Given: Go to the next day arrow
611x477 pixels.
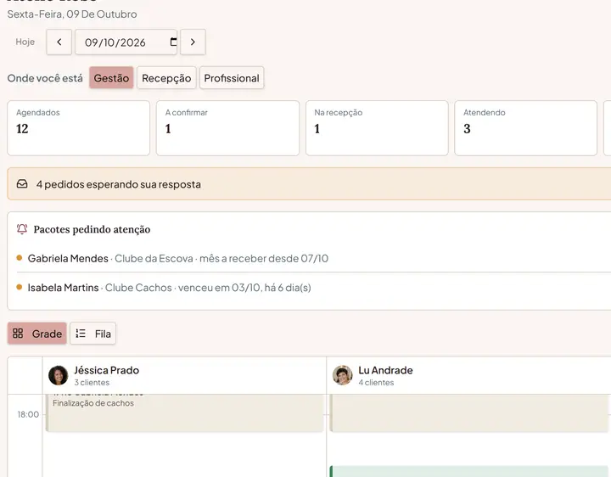Looking at the screenshot, I should click(193, 42).
